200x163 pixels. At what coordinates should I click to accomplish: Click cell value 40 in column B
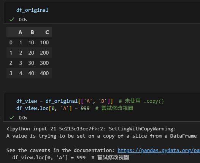(31, 73)
